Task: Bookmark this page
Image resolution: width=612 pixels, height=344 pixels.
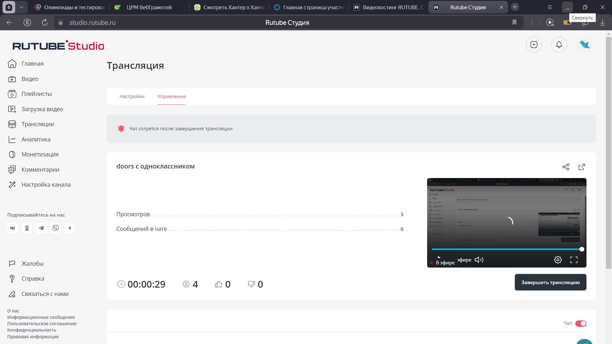Action: pos(514,22)
